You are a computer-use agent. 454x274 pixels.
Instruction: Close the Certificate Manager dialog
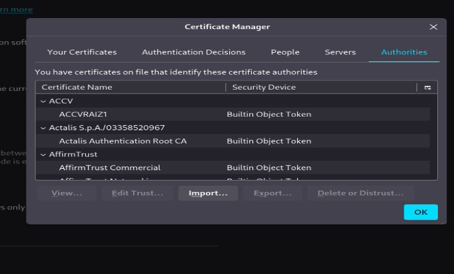pos(433,27)
